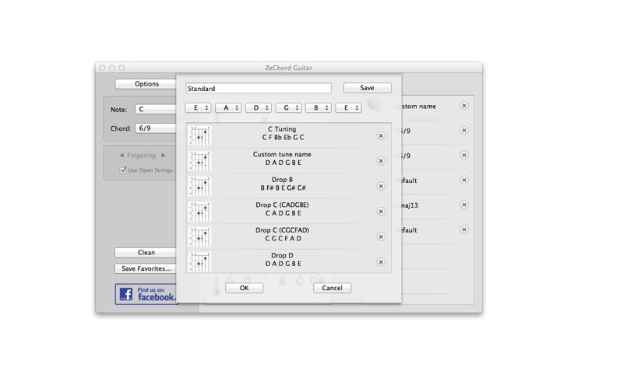Dismiss the dialog with Cancel
The height and width of the screenshot is (389, 623).
(x=333, y=288)
